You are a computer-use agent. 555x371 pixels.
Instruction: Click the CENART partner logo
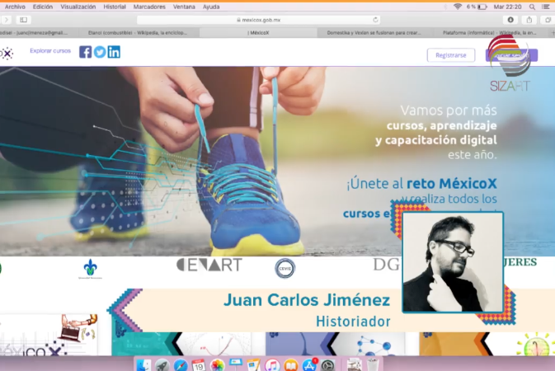click(209, 265)
